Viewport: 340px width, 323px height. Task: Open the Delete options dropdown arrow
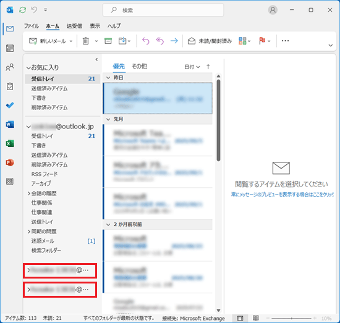click(96, 41)
